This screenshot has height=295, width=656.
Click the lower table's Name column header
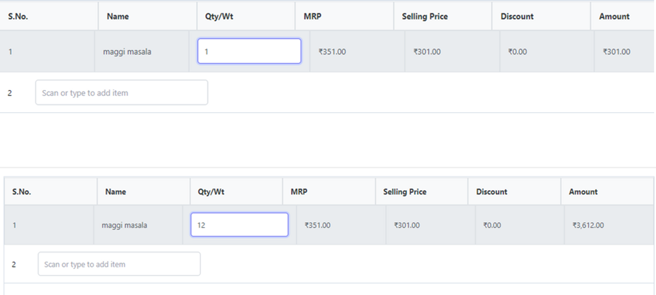[x=115, y=192]
